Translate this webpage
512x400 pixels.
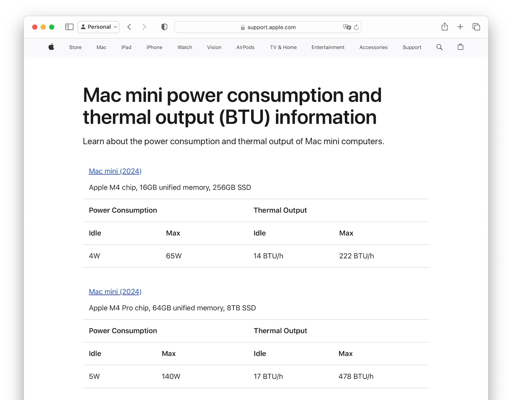point(347,27)
